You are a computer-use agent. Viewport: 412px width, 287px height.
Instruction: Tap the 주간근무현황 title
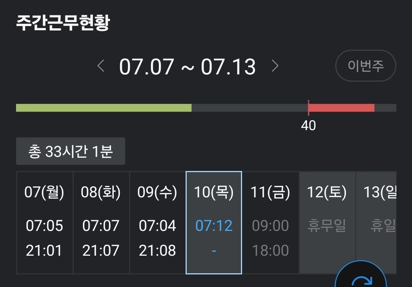point(63,23)
